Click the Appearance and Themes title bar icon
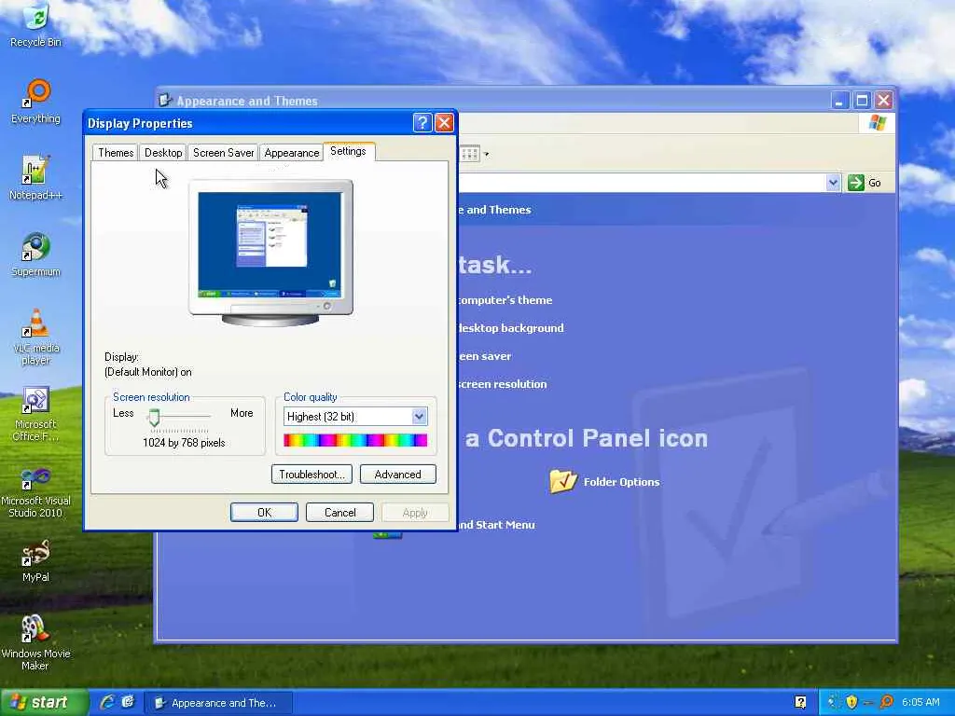Screen dimensions: 955x716 164,100
